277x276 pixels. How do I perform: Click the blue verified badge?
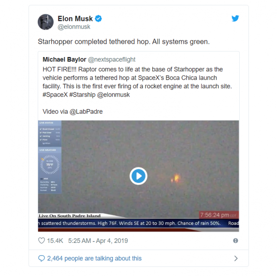(x=98, y=18)
